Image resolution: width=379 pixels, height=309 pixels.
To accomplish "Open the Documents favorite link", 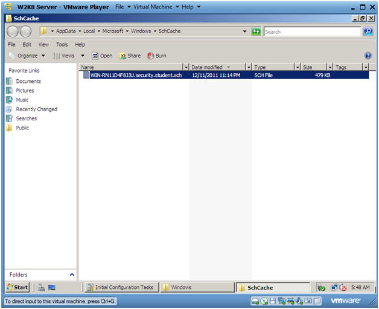I will pos(24,81).
